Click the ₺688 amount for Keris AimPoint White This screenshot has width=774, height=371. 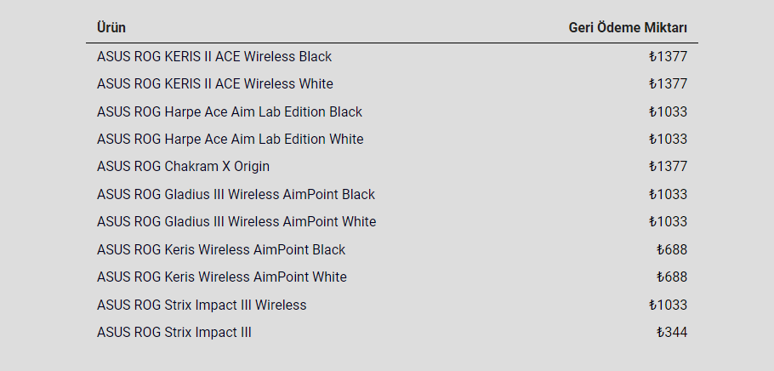672,277
